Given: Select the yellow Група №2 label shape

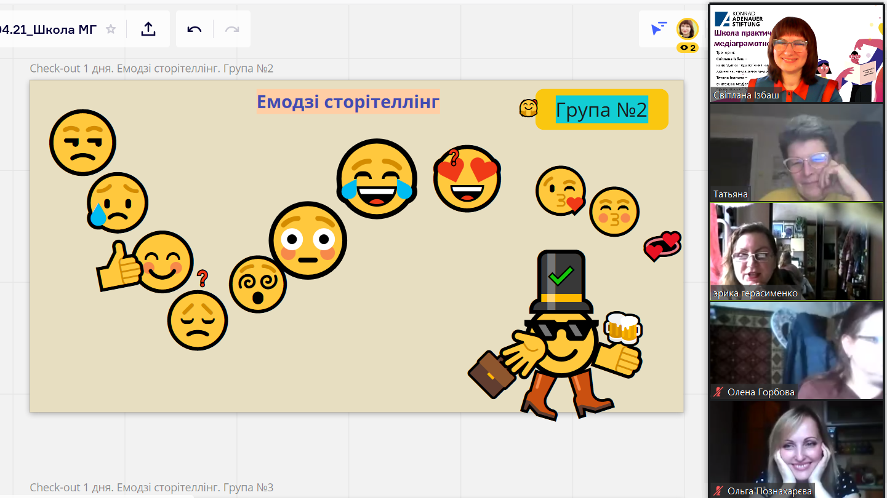Looking at the screenshot, I should [601, 109].
